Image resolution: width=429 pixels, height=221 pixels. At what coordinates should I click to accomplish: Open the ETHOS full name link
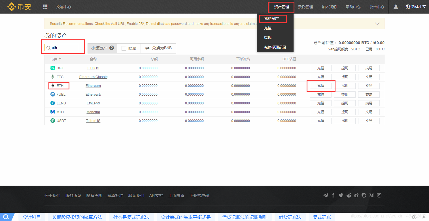point(93,68)
